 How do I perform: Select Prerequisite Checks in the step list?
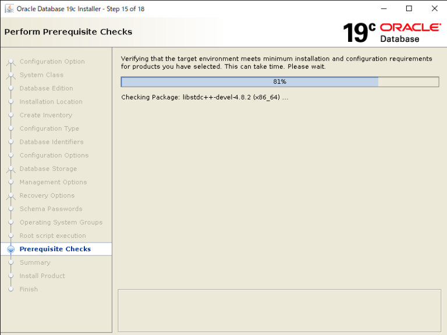pyautogui.click(x=55, y=249)
